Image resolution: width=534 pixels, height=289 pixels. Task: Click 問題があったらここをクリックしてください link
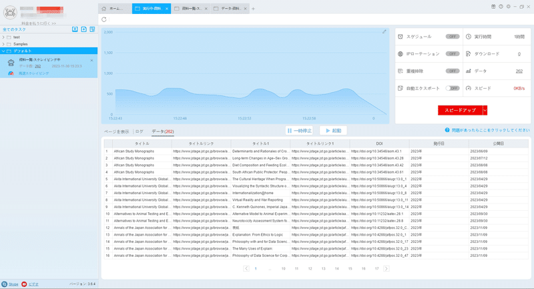tap(491, 130)
